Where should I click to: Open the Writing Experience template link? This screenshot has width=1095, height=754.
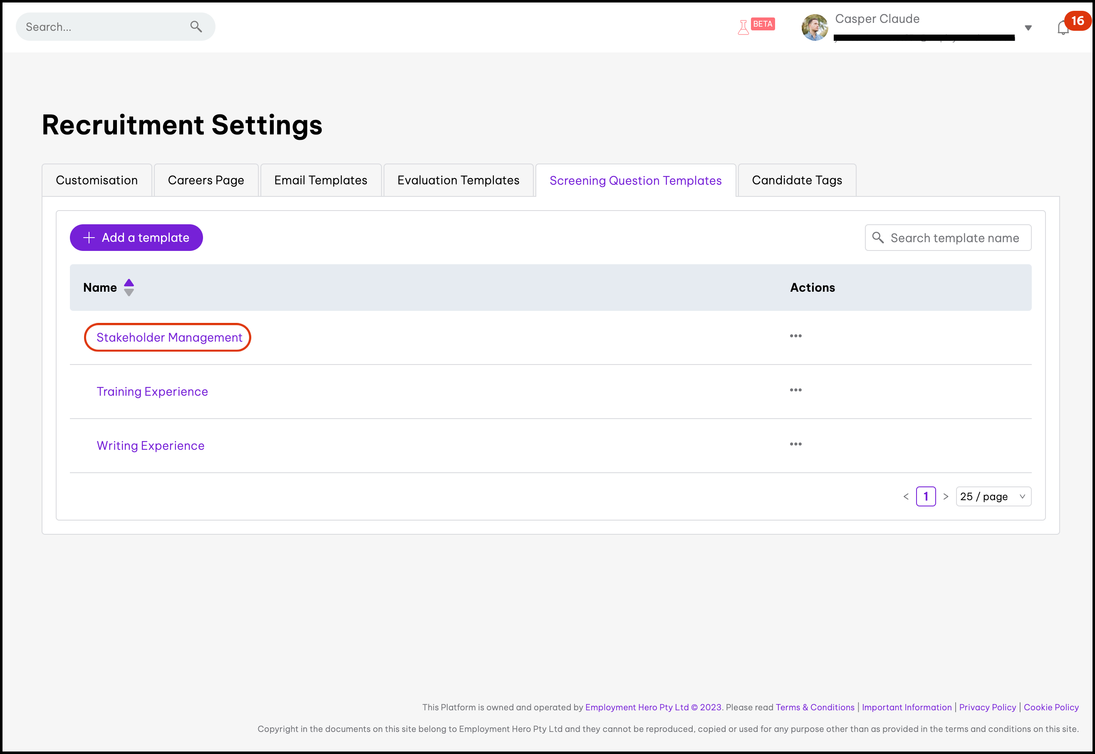150,446
